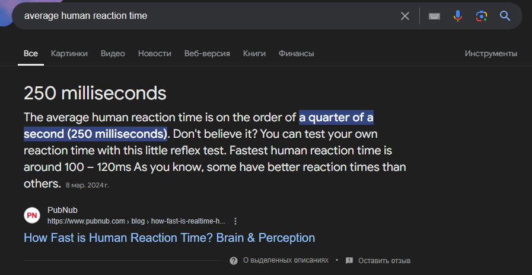Image resolution: width=532 pixels, height=275 pixels.
Task: Click the magnifying glass search button
Action: (x=505, y=16)
